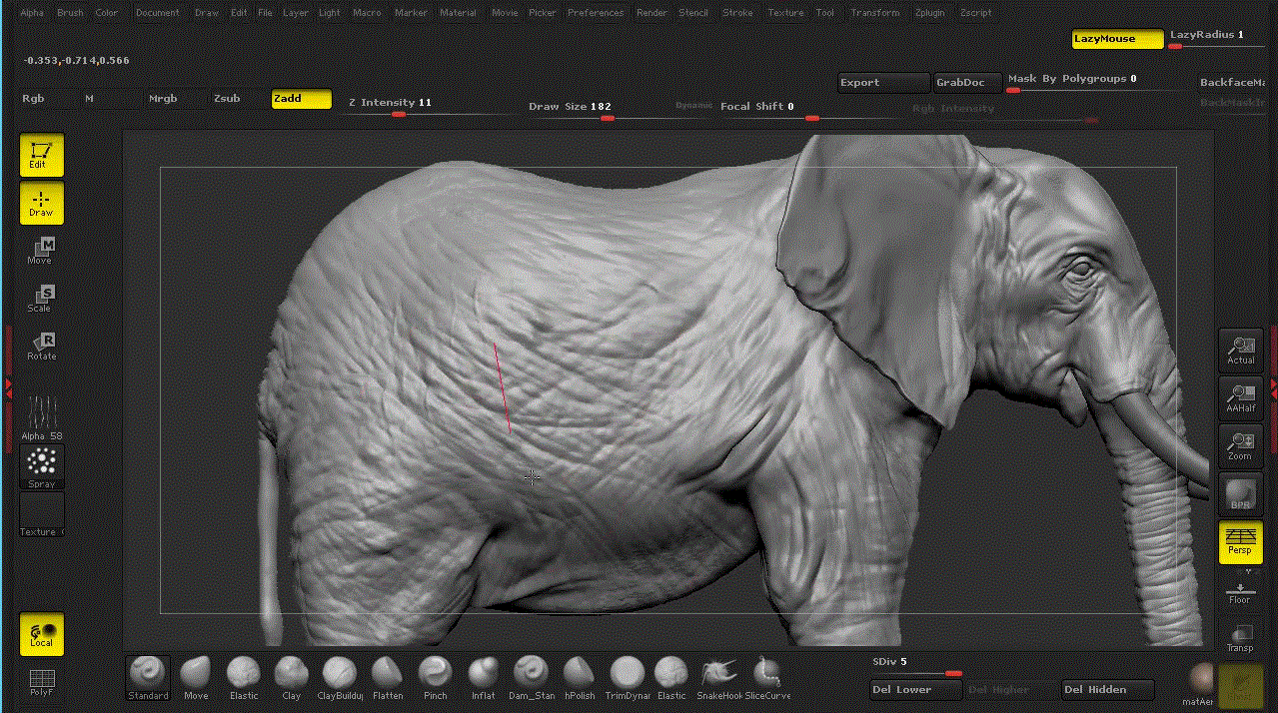
Task: Select the SliceCurve brush
Action: [766, 677]
